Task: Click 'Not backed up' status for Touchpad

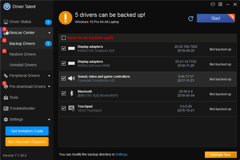Action: pos(220,109)
